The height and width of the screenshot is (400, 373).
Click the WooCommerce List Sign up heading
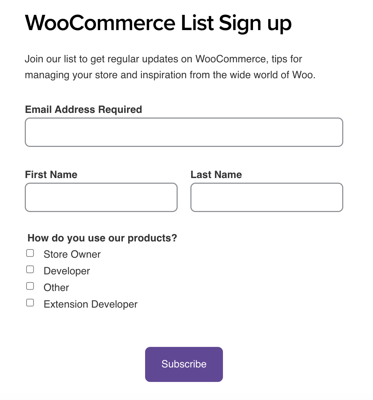click(158, 23)
